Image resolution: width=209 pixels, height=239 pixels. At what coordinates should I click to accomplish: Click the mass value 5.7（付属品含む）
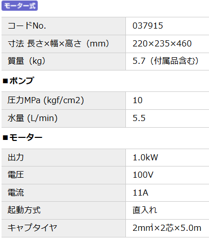tap(166, 61)
